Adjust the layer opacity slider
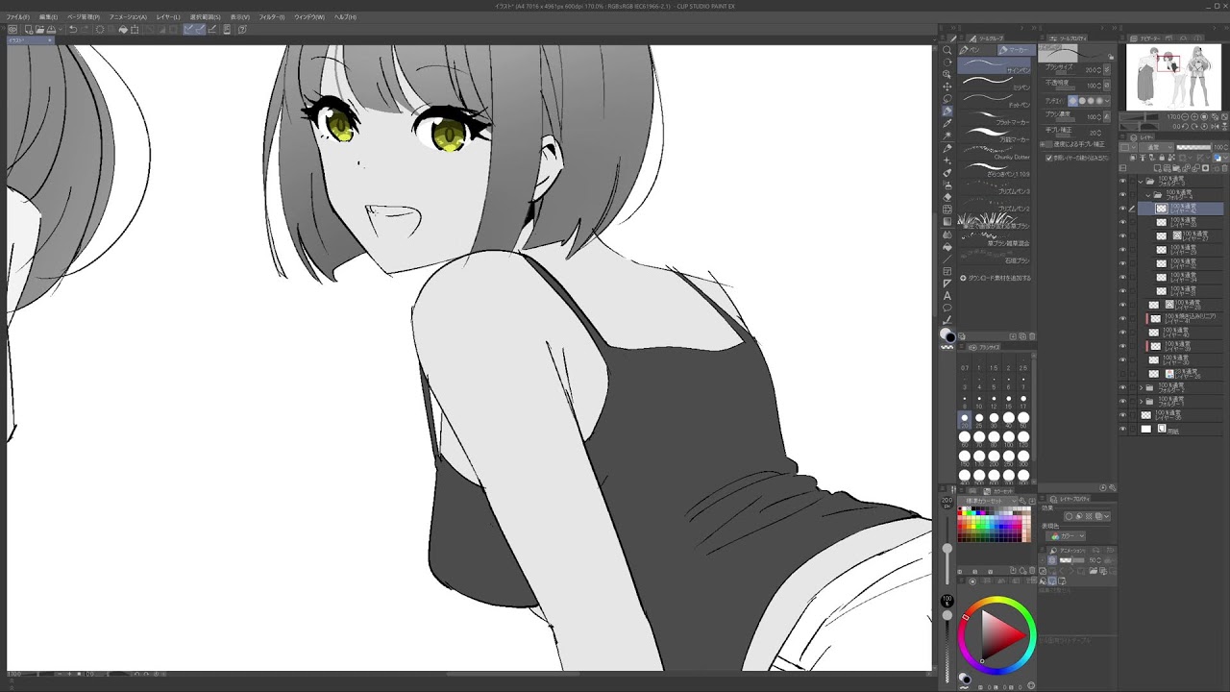Viewport: 1230px width, 692px height. pyautogui.click(x=1193, y=147)
